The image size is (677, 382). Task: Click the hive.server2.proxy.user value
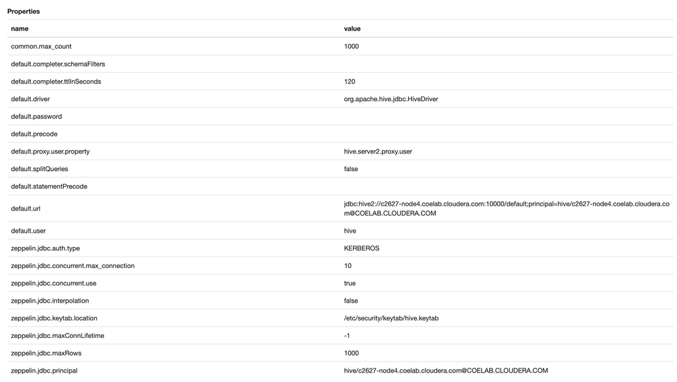coord(377,151)
